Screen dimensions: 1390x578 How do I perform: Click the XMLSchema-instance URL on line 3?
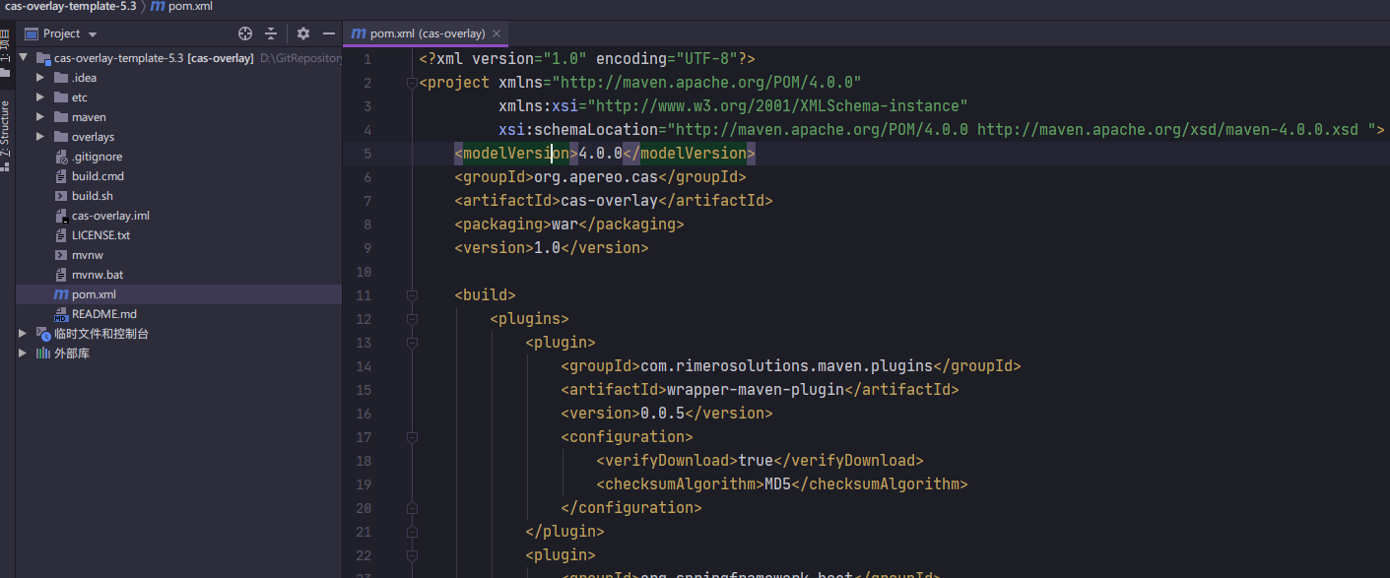777,106
